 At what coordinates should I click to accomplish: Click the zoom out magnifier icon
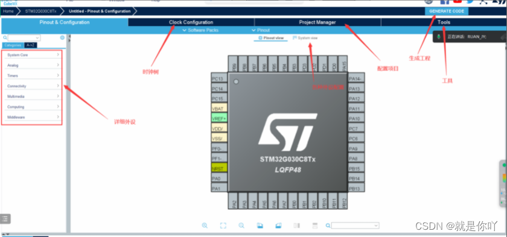[241, 226]
